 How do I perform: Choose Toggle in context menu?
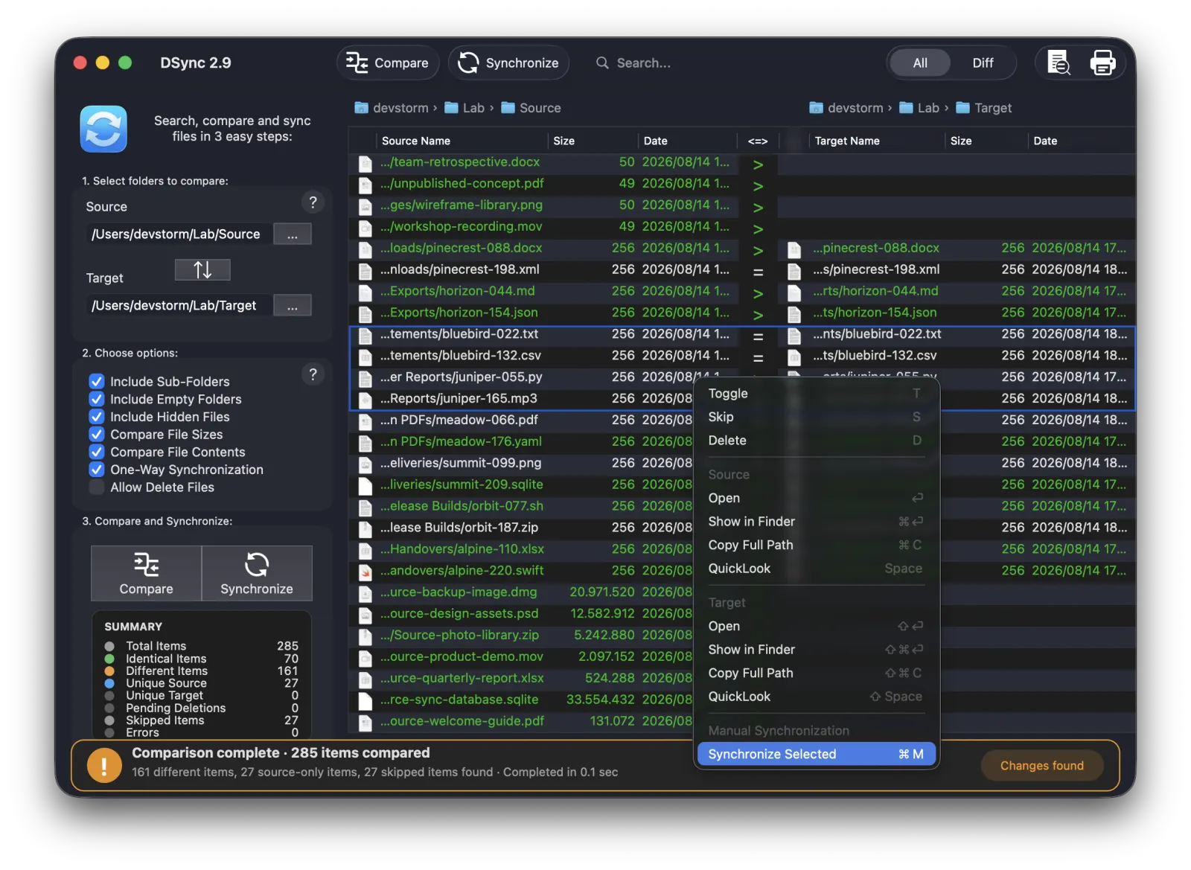coord(816,394)
